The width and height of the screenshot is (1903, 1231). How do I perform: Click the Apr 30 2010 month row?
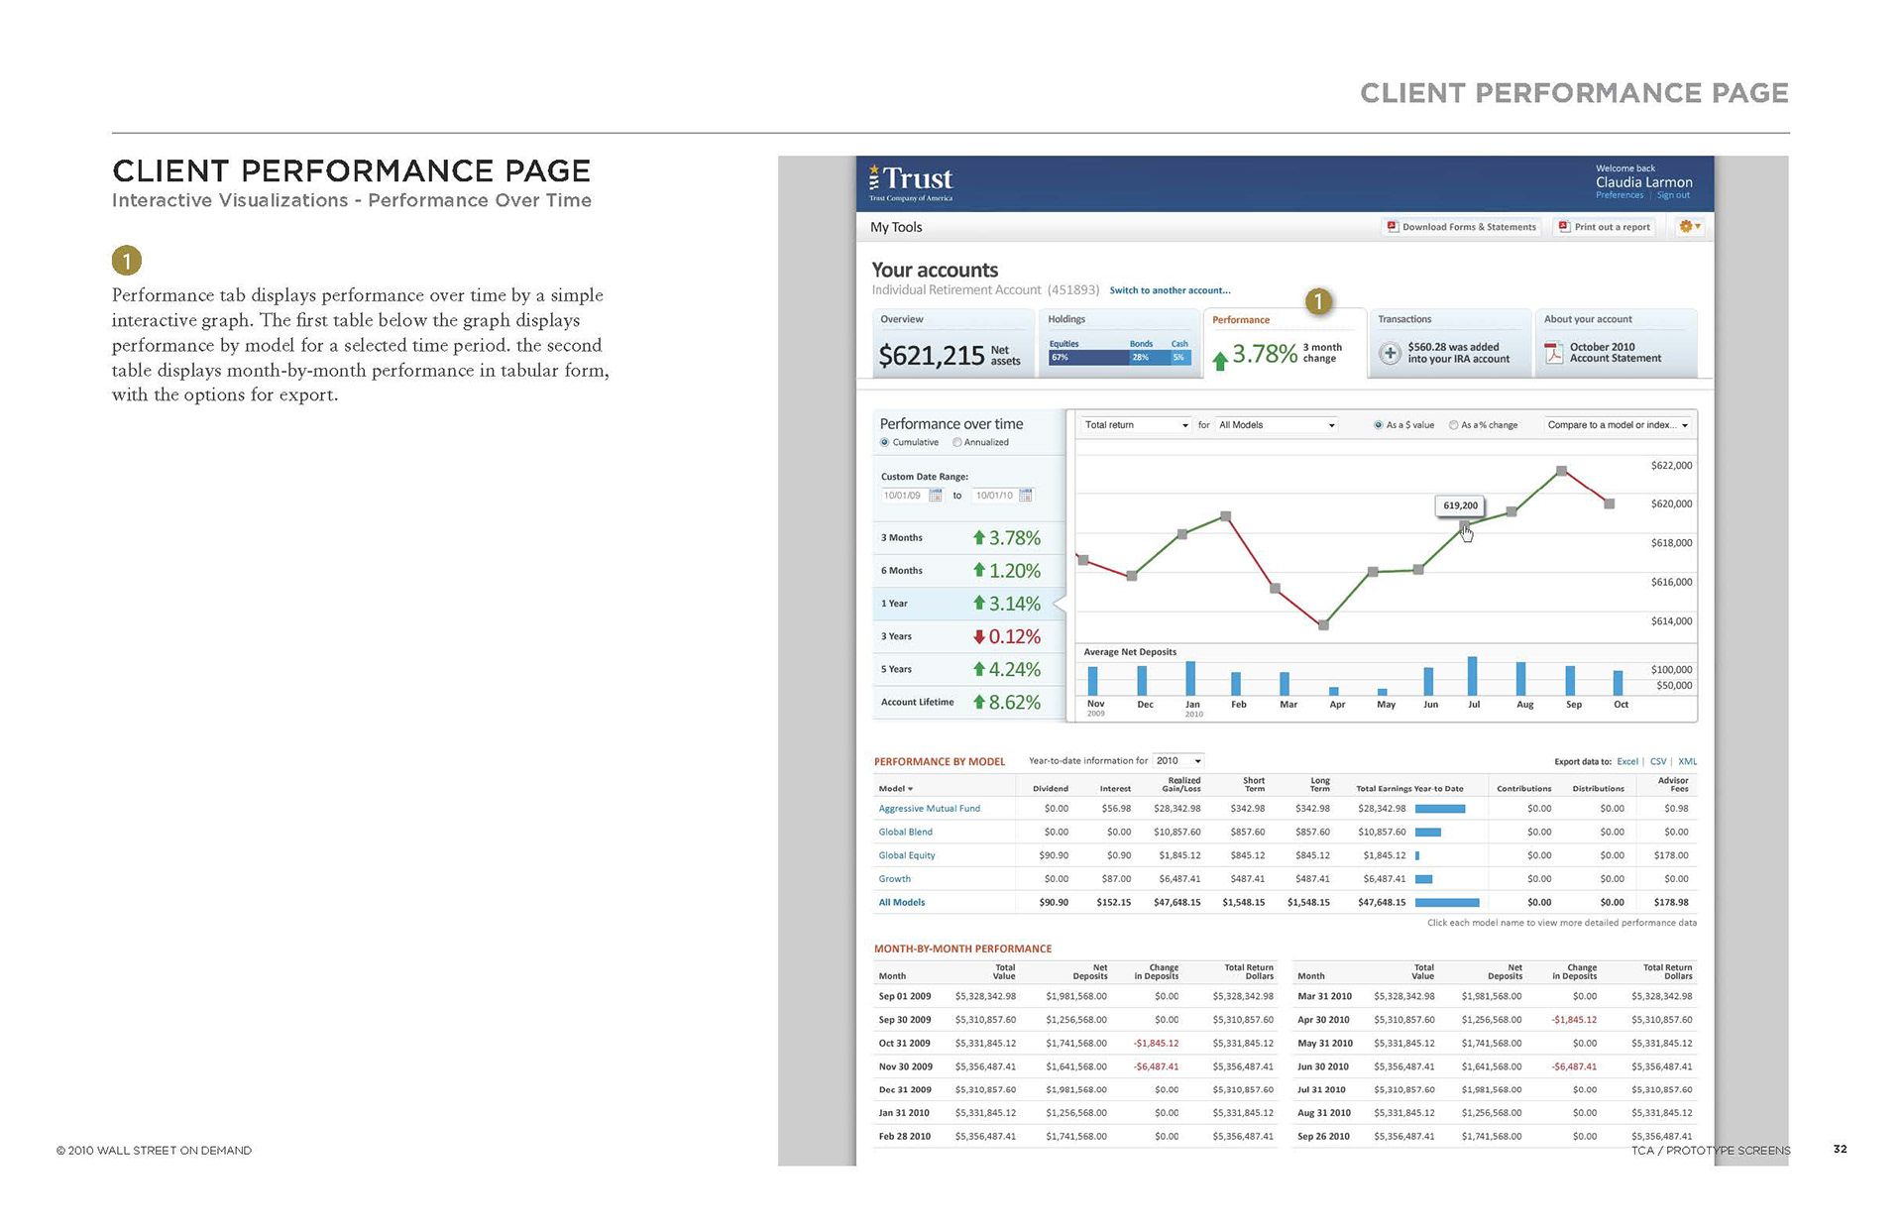(1495, 1020)
